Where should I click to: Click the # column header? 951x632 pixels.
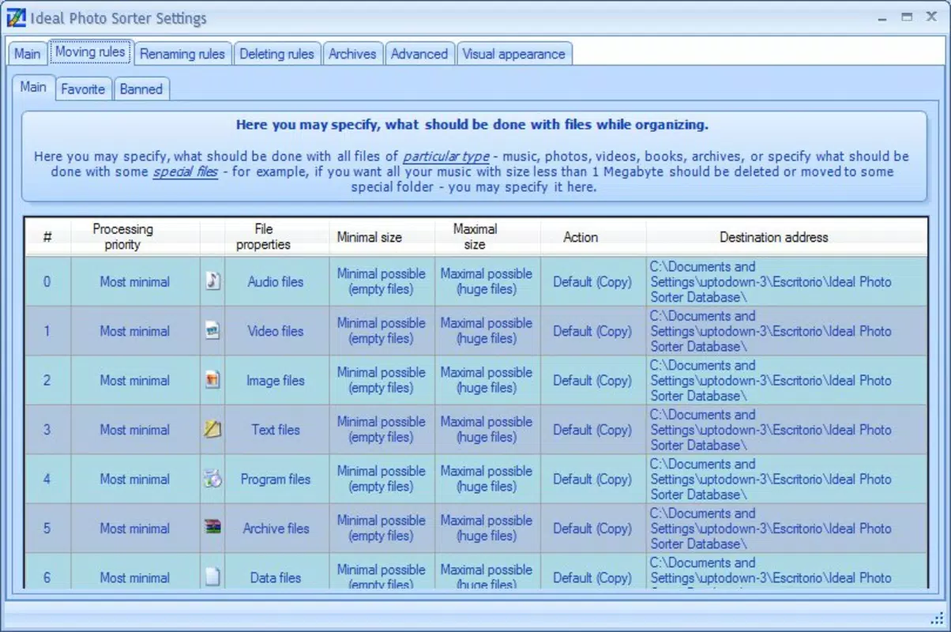tap(47, 237)
